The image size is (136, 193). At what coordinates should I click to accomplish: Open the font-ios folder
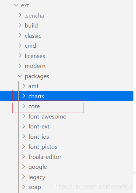(x=39, y=136)
